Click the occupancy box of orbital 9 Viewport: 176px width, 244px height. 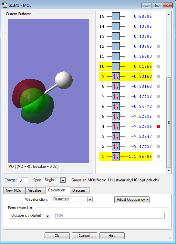pyautogui.click(x=116, y=76)
